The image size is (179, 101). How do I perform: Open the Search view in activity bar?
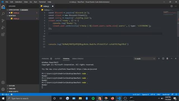click(3, 14)
